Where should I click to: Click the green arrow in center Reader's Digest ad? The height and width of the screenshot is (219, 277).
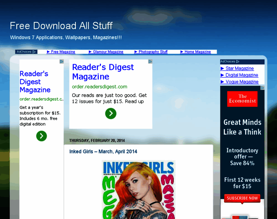click(111, 114)
